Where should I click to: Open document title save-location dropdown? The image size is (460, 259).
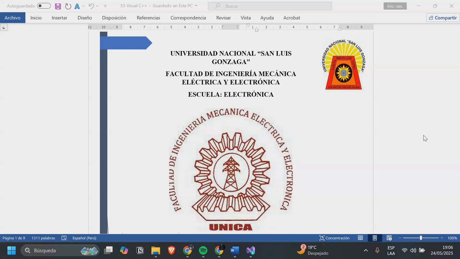[196, 6]
